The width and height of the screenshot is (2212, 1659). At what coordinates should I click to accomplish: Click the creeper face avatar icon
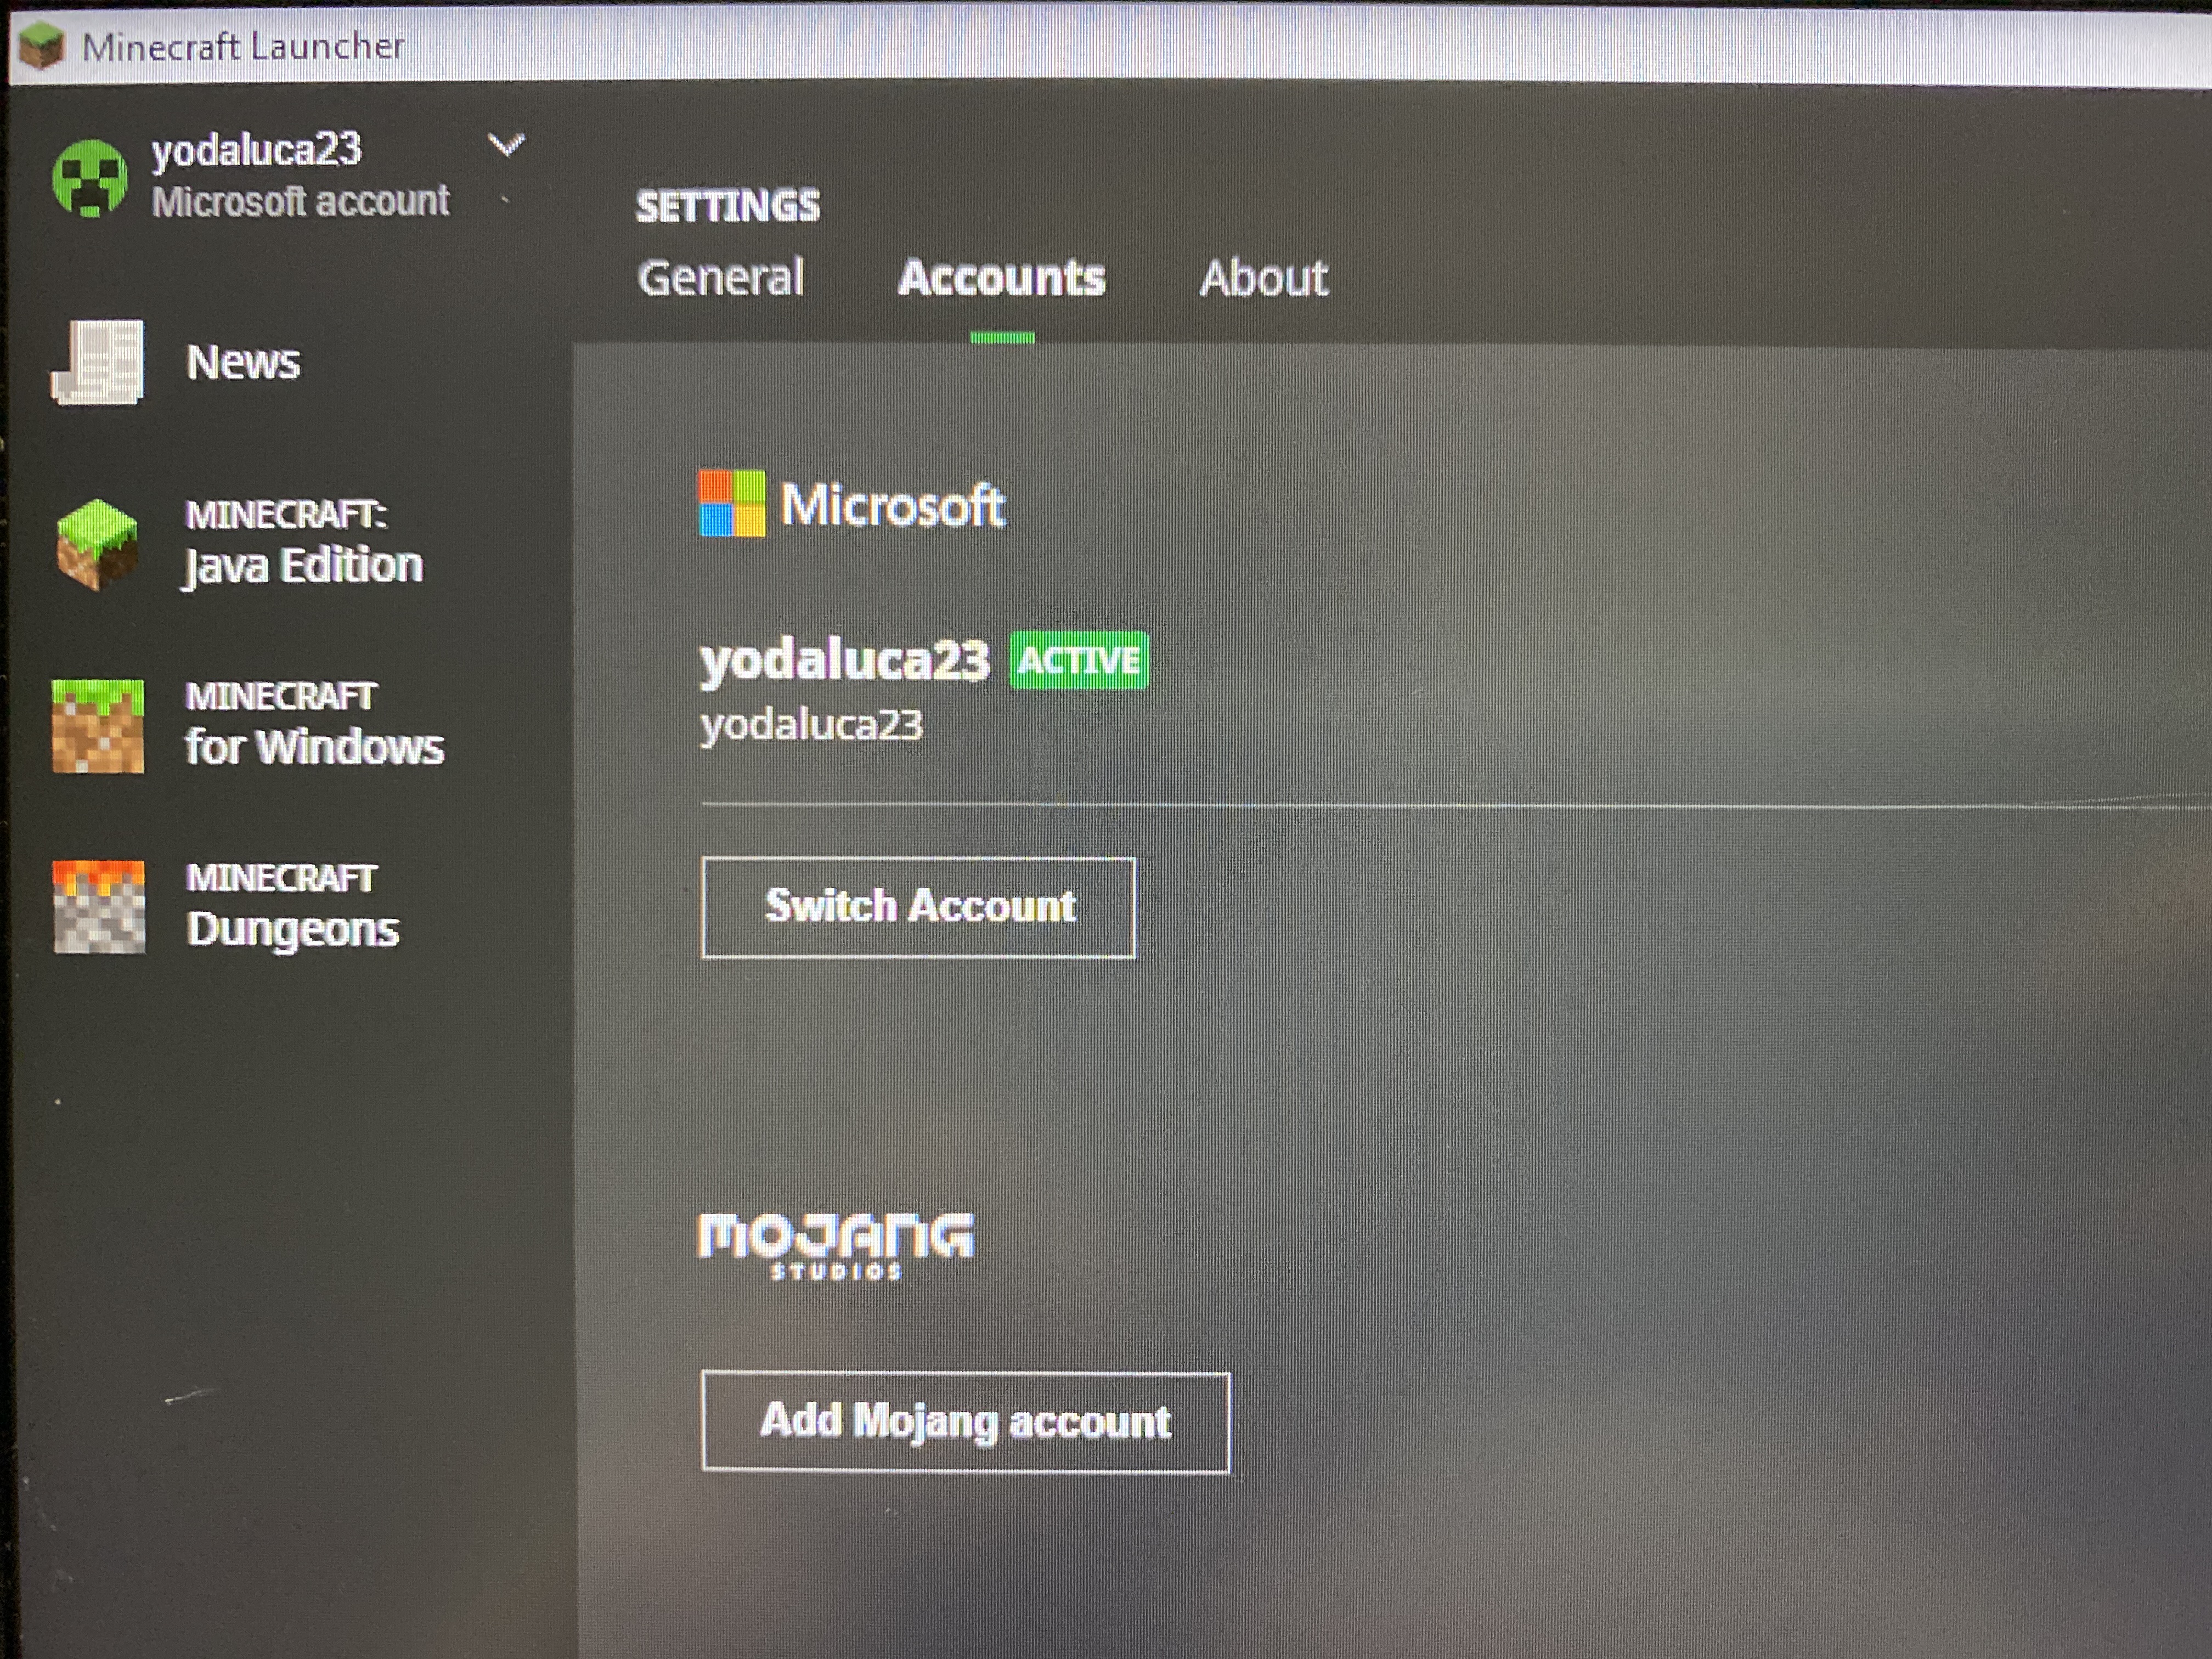click(90, 178)
